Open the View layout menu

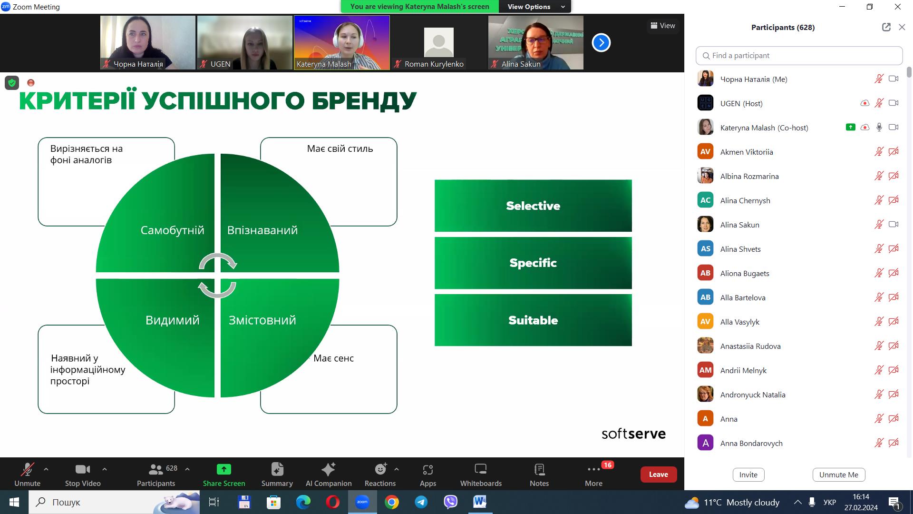click(x=663, y=26)
